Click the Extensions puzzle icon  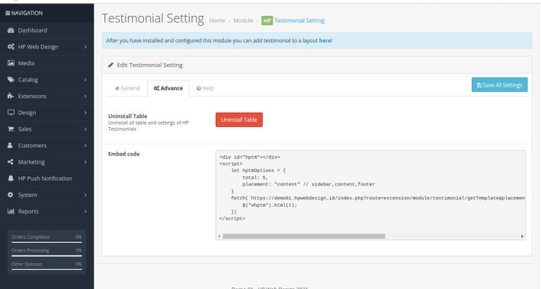point(11,96)
